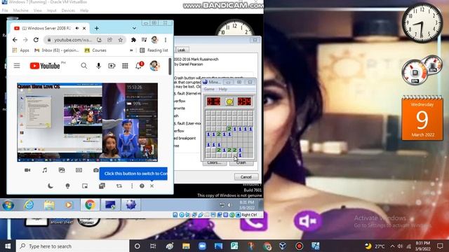Show hidden tray icons chevron
449x252 pixels.
click(392, 246)
